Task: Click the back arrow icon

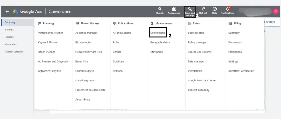Action: tap(7, 12)
